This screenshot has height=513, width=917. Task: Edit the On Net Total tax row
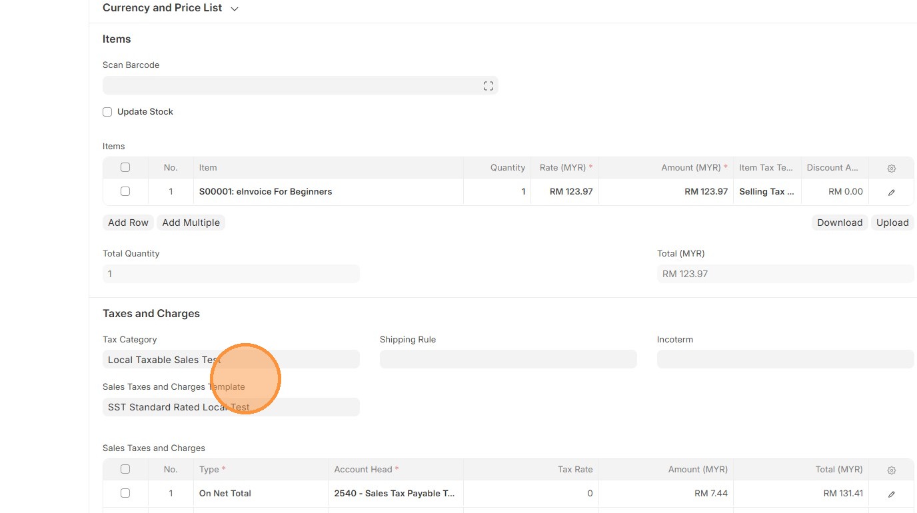(x=892, y=494)
